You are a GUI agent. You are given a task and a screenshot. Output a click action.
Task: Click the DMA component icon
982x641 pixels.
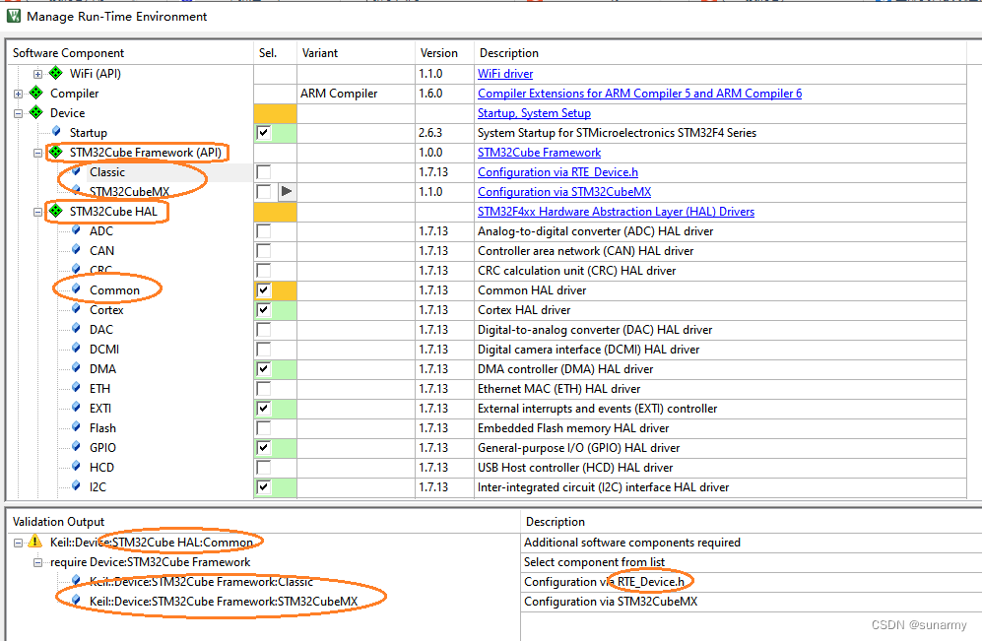click(x=76, y=367)
